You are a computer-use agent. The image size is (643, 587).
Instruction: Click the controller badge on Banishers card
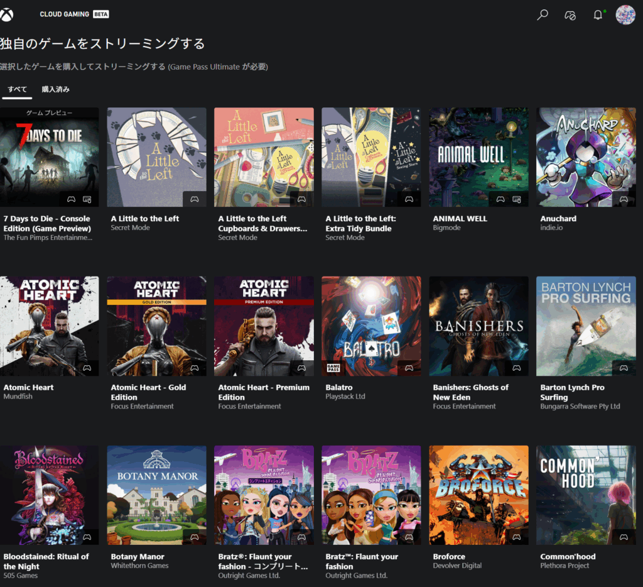point(517,368)
